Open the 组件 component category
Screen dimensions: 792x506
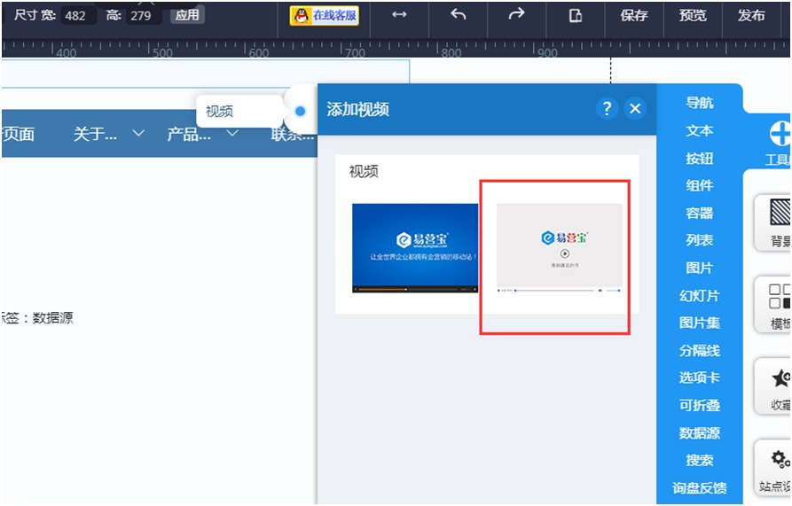coord(700,185)
